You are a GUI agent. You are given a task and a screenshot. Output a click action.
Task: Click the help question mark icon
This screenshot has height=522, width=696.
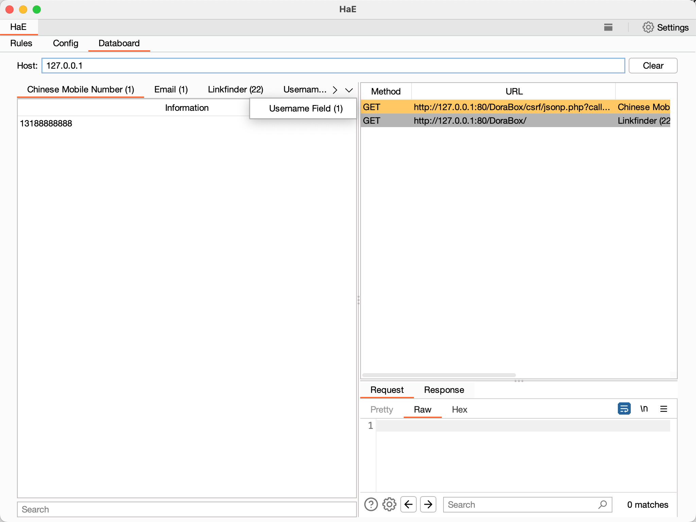[371, 504]
